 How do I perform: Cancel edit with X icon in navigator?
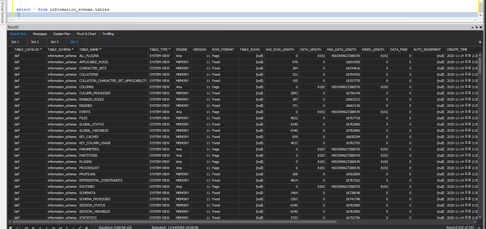86,227
